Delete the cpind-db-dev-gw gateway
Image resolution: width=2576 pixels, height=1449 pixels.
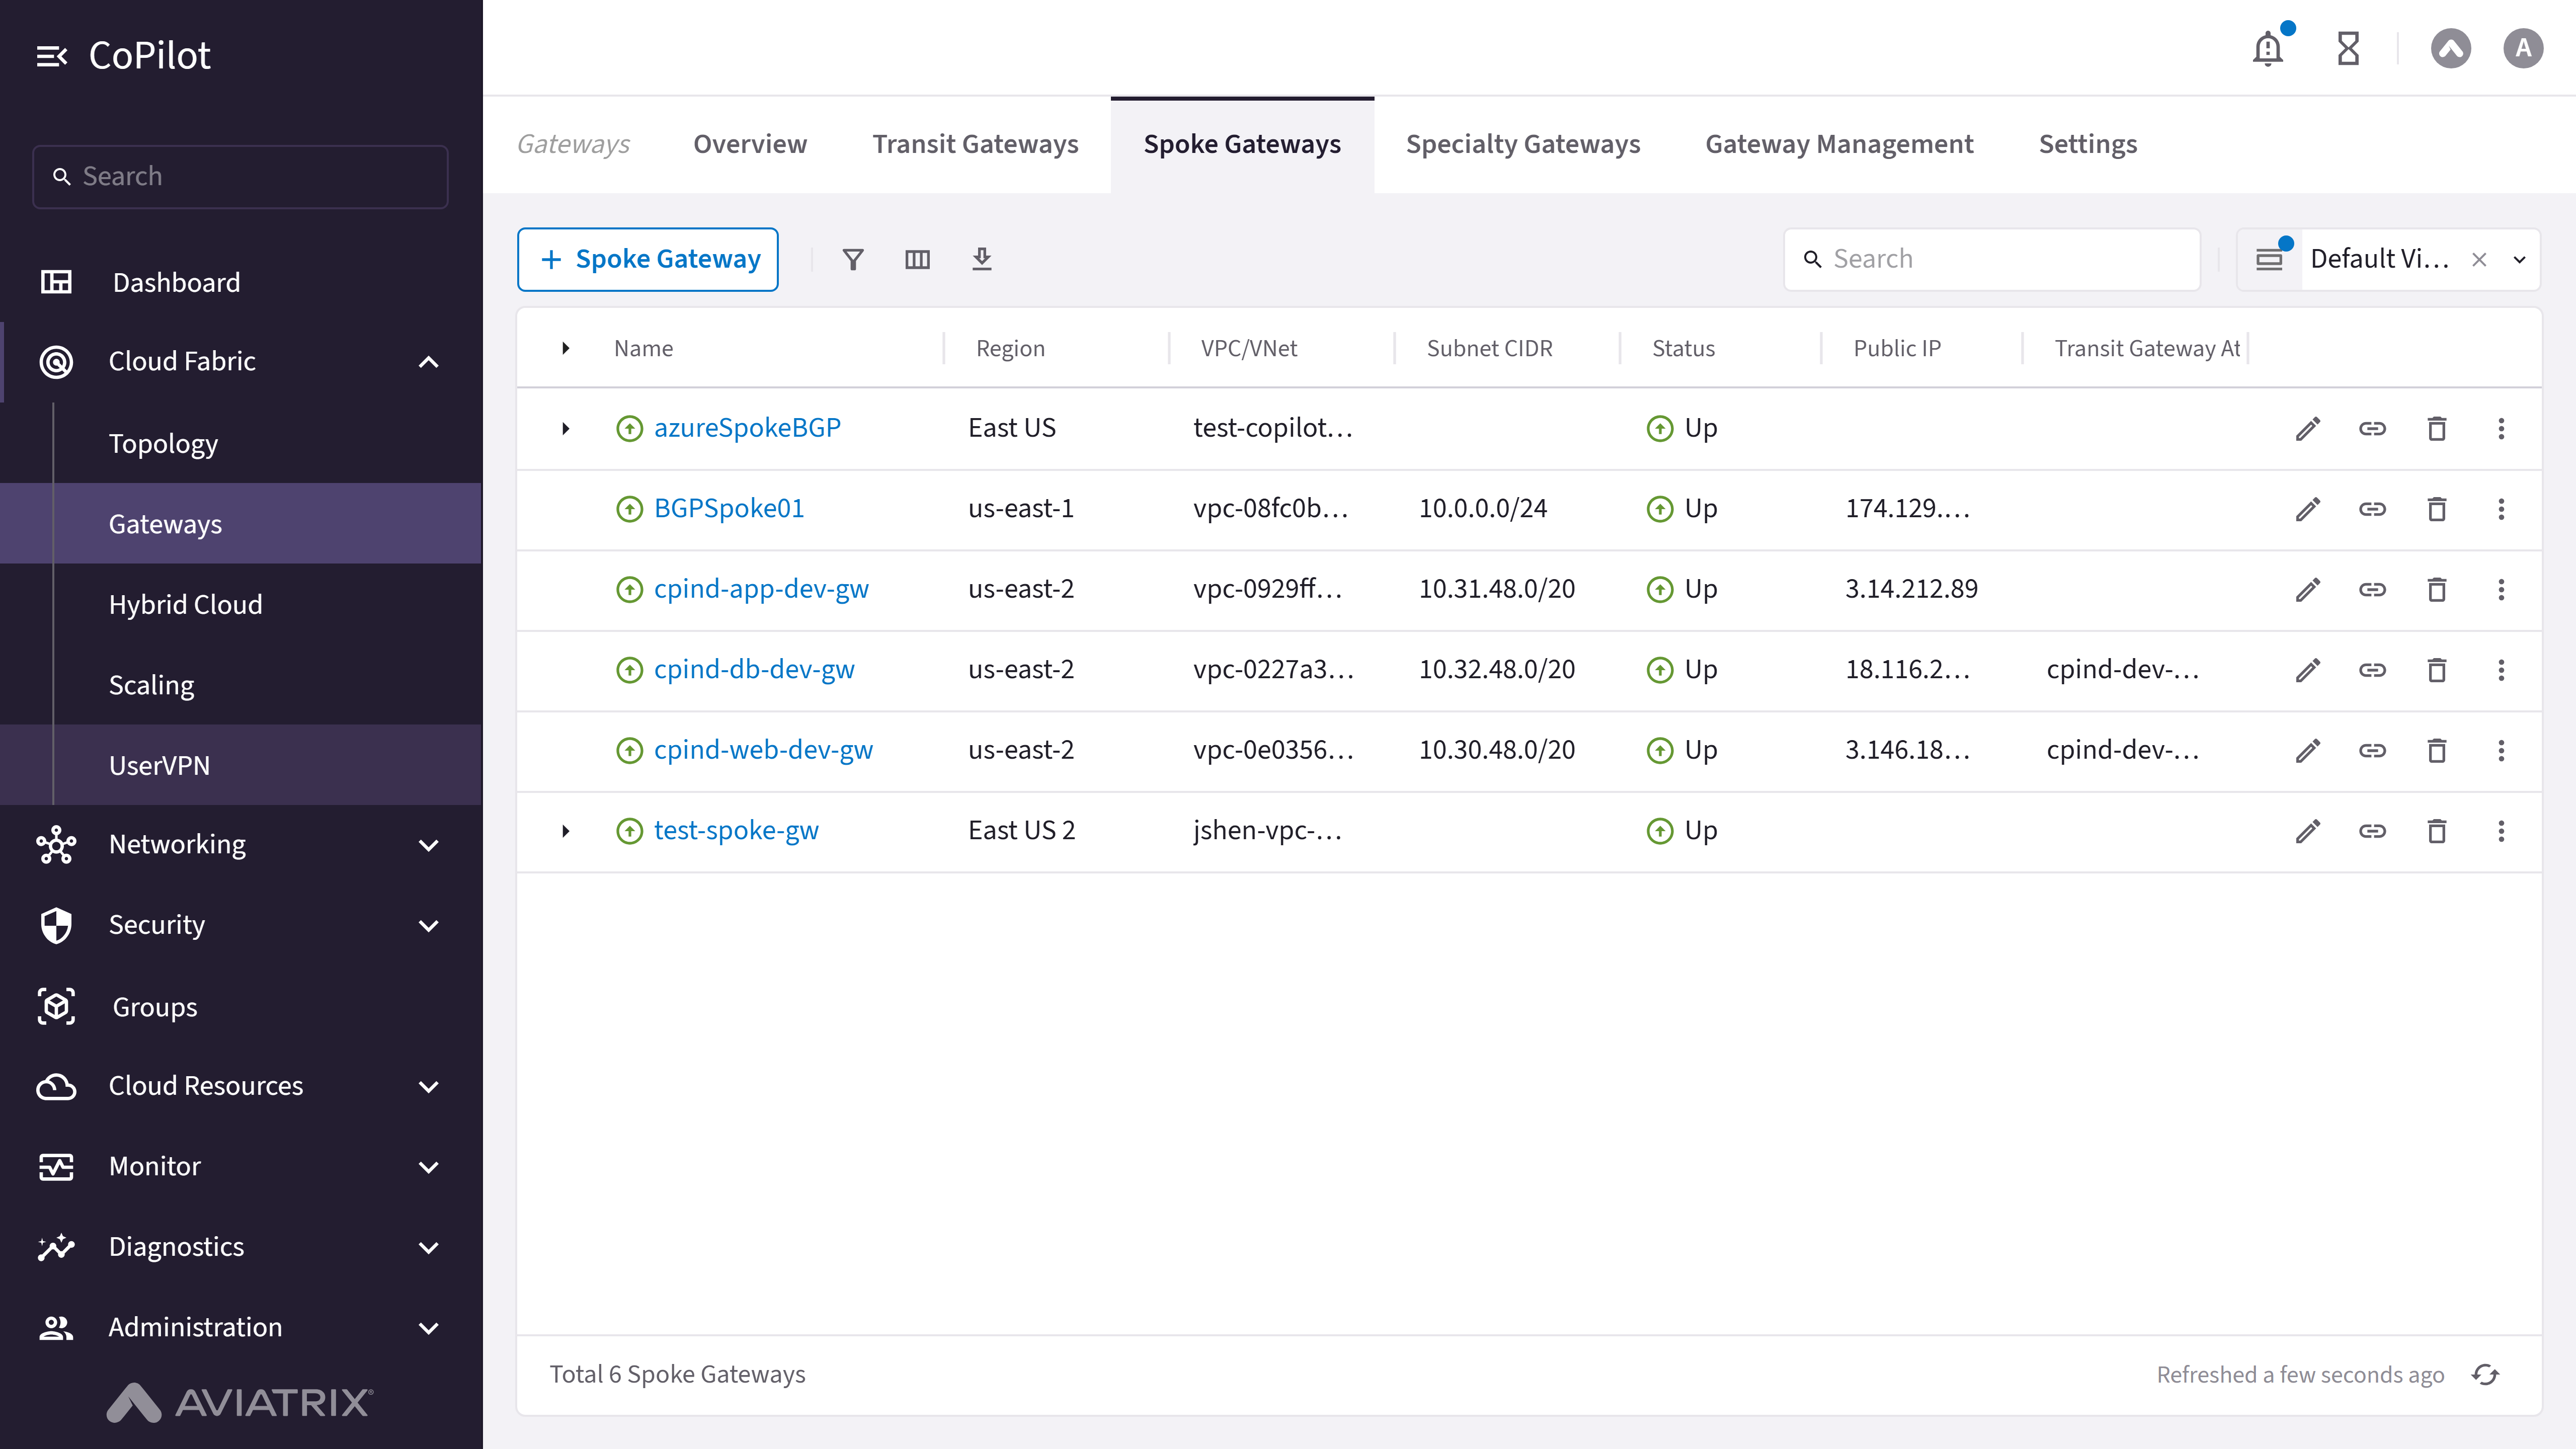point(2437,670)
